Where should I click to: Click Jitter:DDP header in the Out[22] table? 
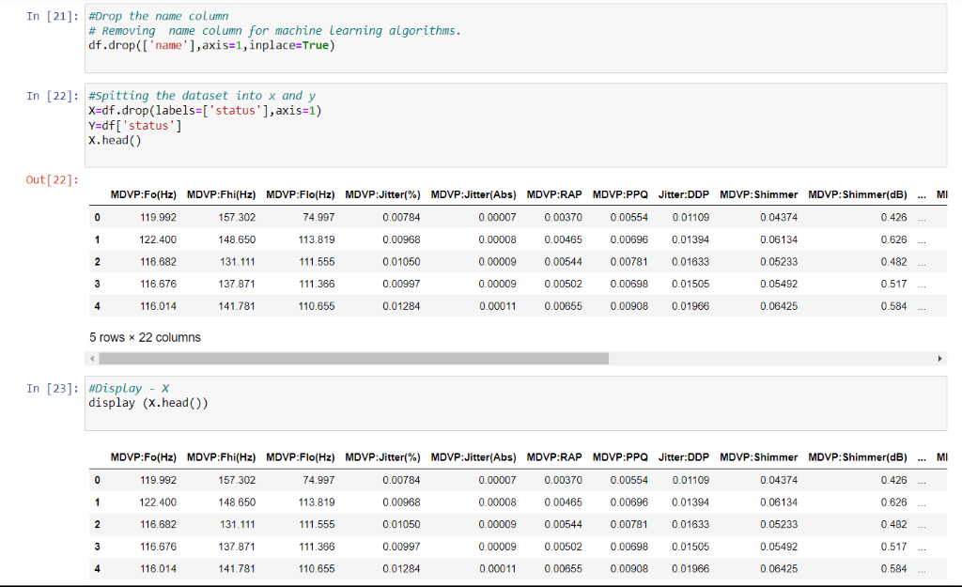(x=684, y=195)
